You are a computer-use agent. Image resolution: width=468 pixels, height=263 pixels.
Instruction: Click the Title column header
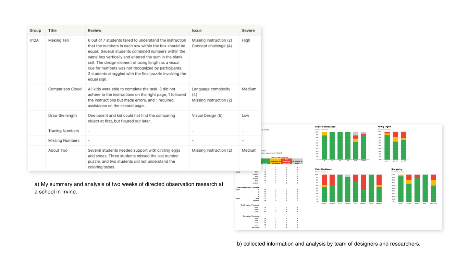click(52, 30)
